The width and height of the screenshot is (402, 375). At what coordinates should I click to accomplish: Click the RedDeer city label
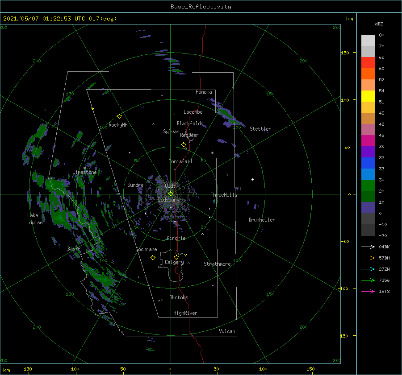pyautogui.click(x=189, y=135)
